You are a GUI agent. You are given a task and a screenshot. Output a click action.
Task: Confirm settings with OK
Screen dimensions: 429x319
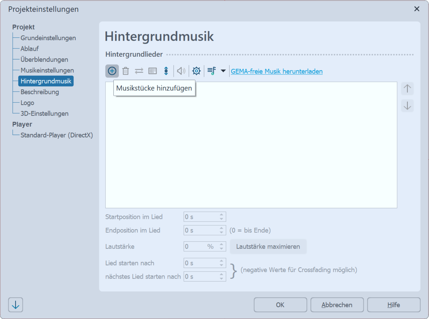[x=280, y=305]
